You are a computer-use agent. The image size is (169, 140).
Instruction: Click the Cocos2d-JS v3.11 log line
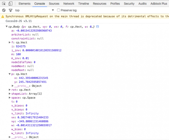pyautogui.click(x=19, y=21)
